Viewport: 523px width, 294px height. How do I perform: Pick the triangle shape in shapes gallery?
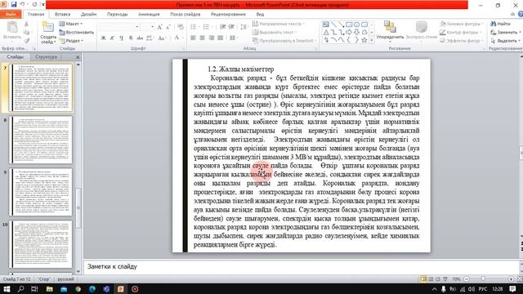click(326, 33)
